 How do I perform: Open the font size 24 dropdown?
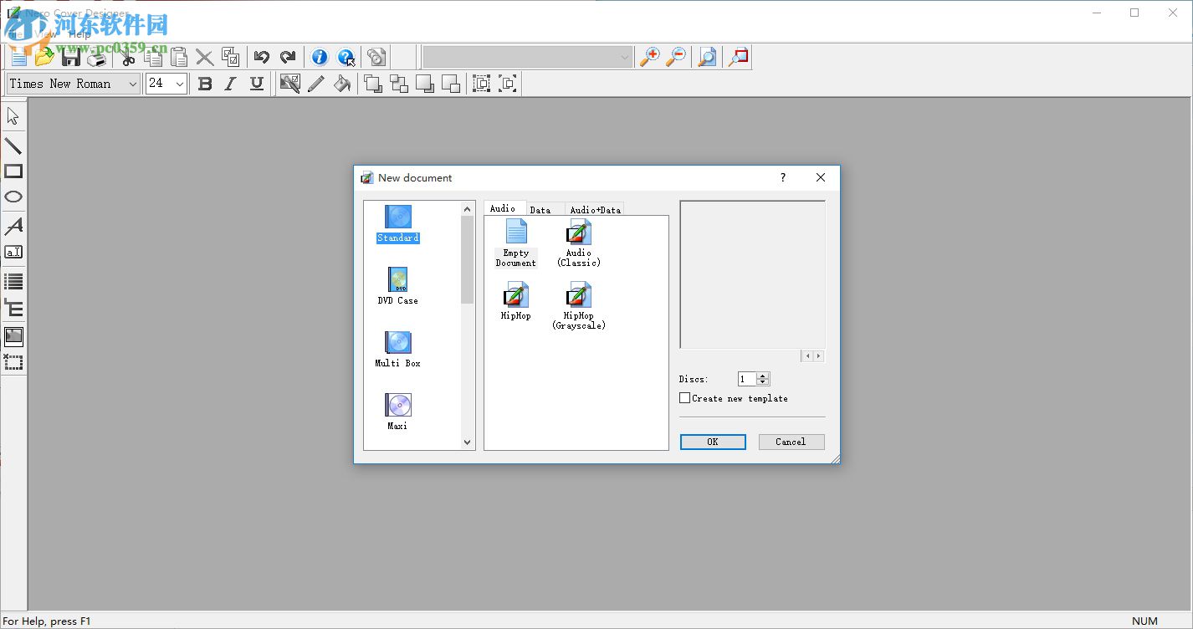[x=179, y=84]
